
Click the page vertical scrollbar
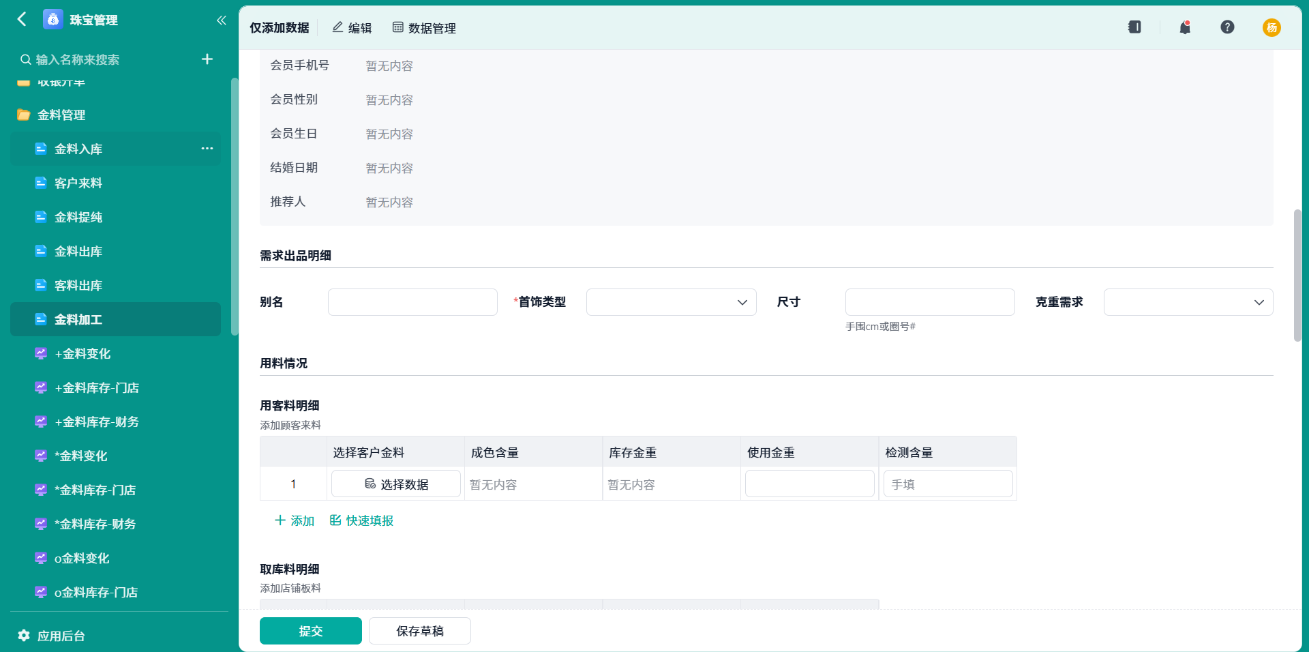click(1297, 276)
